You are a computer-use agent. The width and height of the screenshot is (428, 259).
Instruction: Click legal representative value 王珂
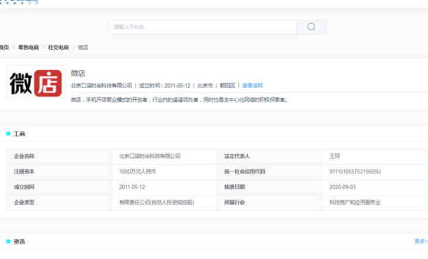click(334, 156)
